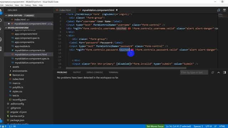Open the Selection menu
Viewport: 228px width, 128px height.
(9, 5)
